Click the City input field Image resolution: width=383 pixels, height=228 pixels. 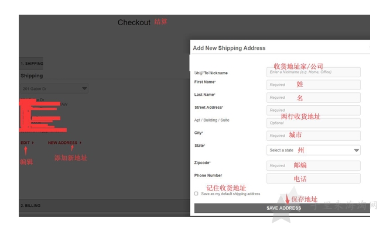(313, 136)
